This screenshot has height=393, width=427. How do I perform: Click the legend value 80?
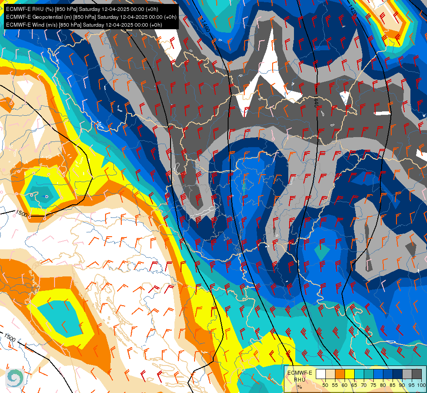click(x=383, y=385)
